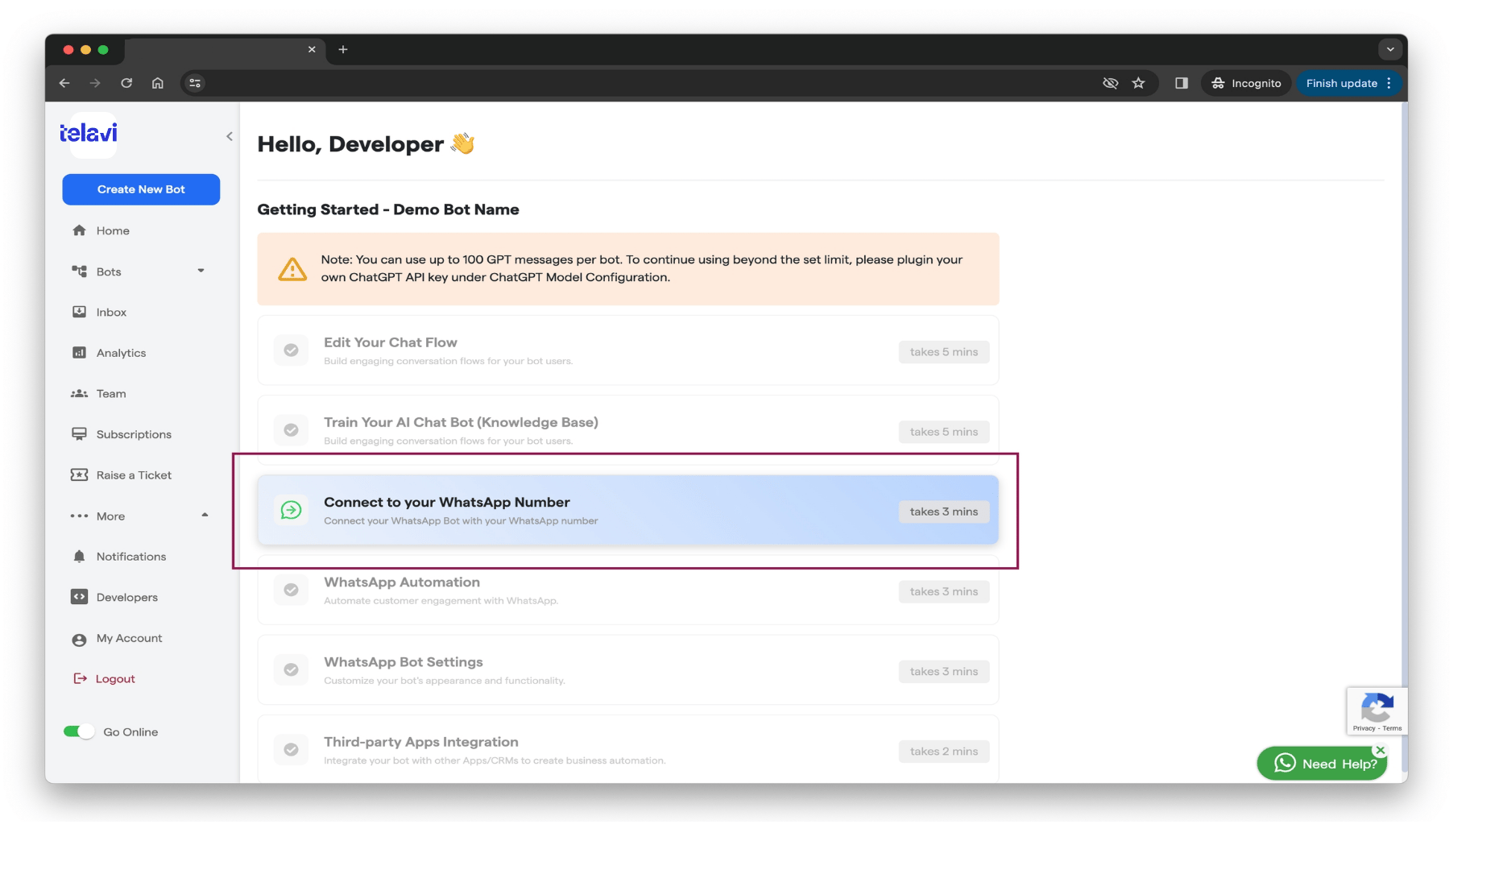The image size is (1503, 870).
Task: Open the Connect to your WhatsApp Number step
Action: click(628, 510)
